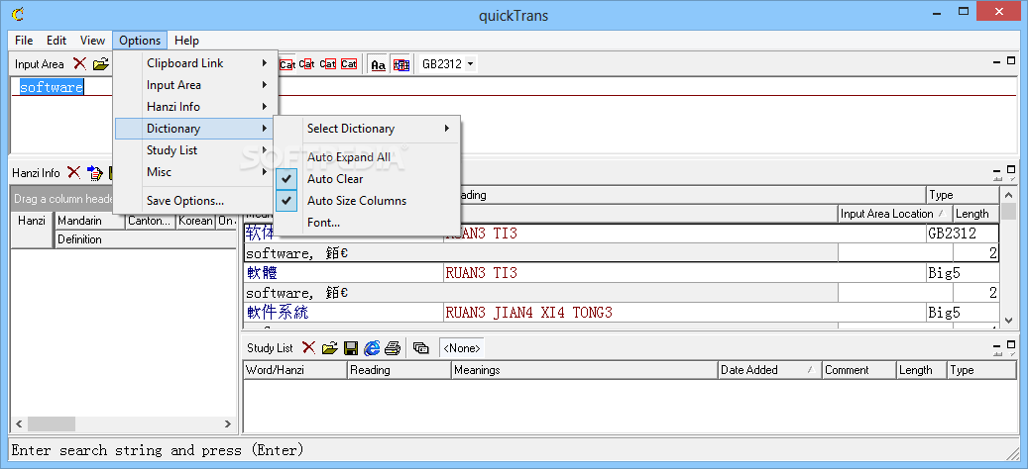The image size is (1028, 469).
Task: Click Hanzi Info scrollbar left arrow
Action: tap(19, 423)
